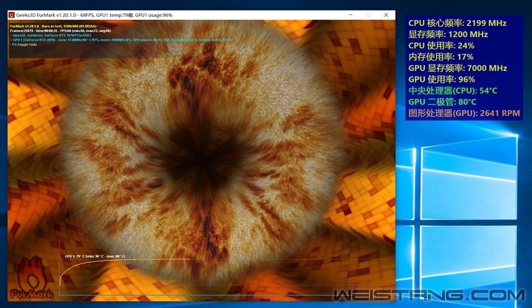This screenshot has width=532, height=308.
Task: Click the 'F1: toggle help' line
Action: point(25,44)
